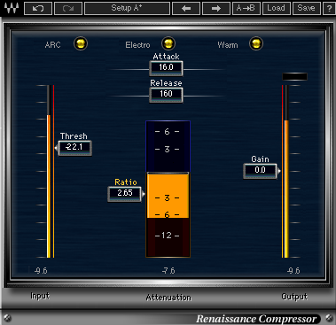Screen dimensions: 336x325
Task: Click the Ratio value box
Action: (x=125, y=194)
